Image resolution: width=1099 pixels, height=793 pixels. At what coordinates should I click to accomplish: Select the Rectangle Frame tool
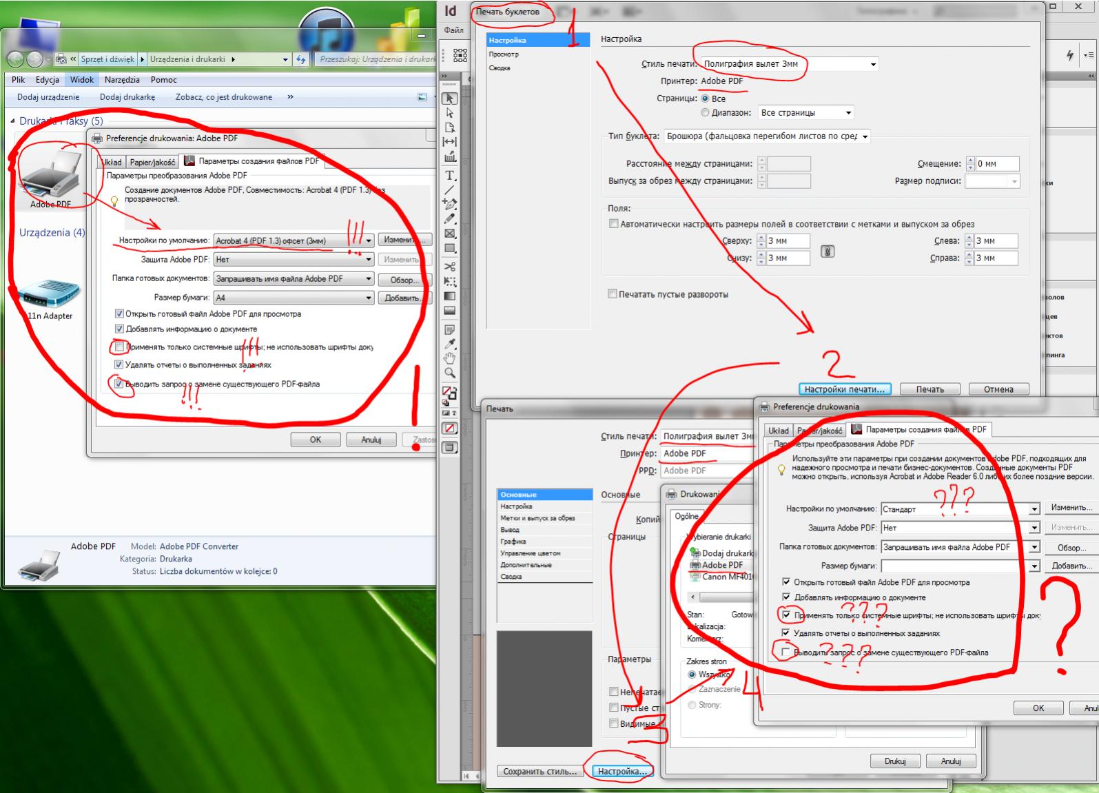[x=449, y=234]
